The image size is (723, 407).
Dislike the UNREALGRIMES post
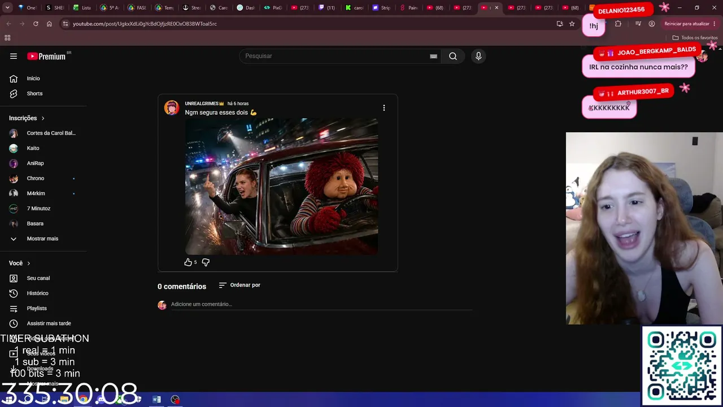tap(206, 262)
